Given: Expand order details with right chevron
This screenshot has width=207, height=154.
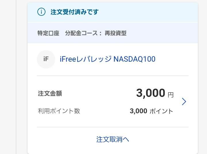Looking at the screenshot, I should click(x=184, y=102).
